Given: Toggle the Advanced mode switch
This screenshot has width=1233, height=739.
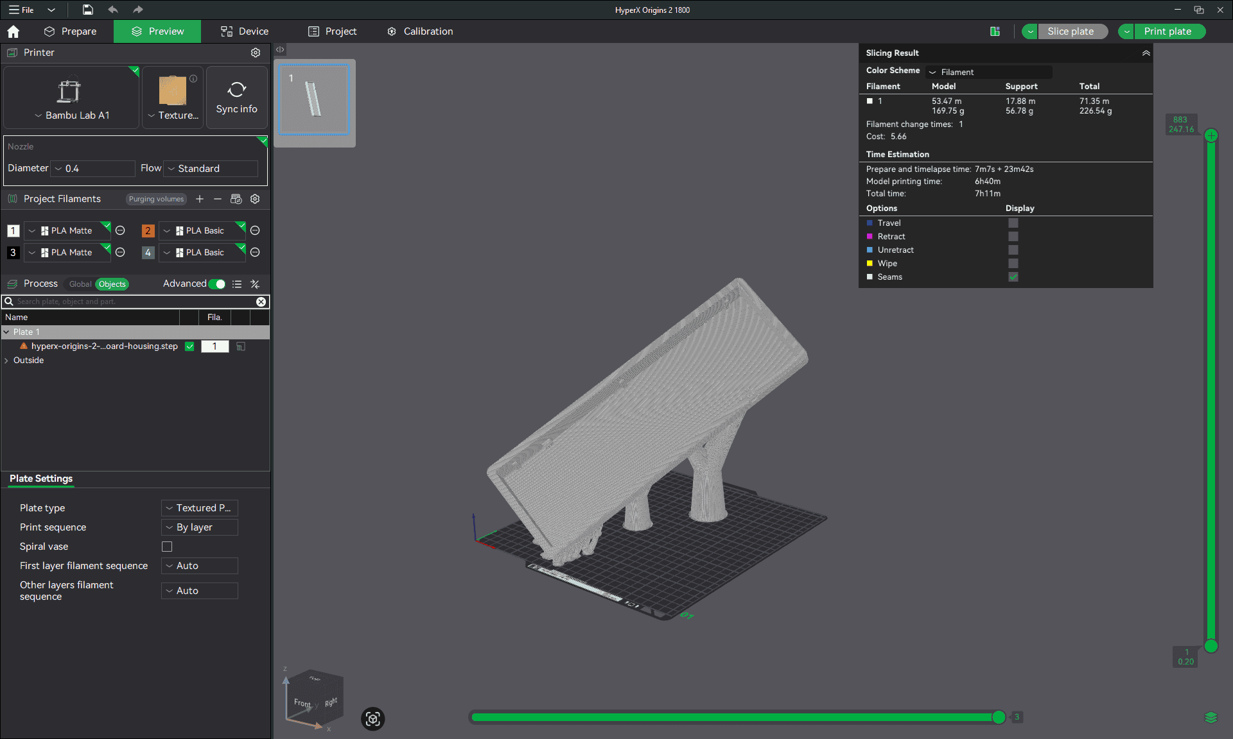Looking at the screenshot, I should click(217, 284).
